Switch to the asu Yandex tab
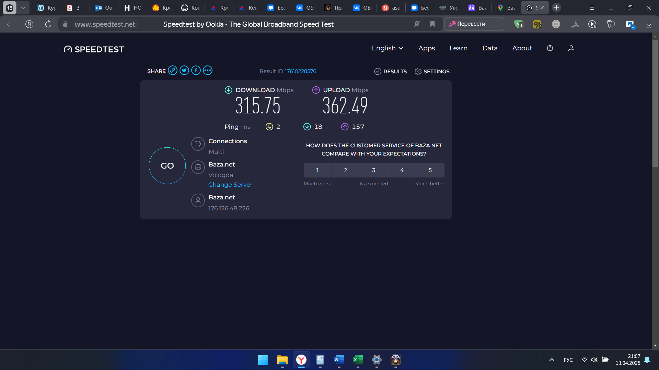This screenshot has height=370, width=659. click(x=391, y=8)
